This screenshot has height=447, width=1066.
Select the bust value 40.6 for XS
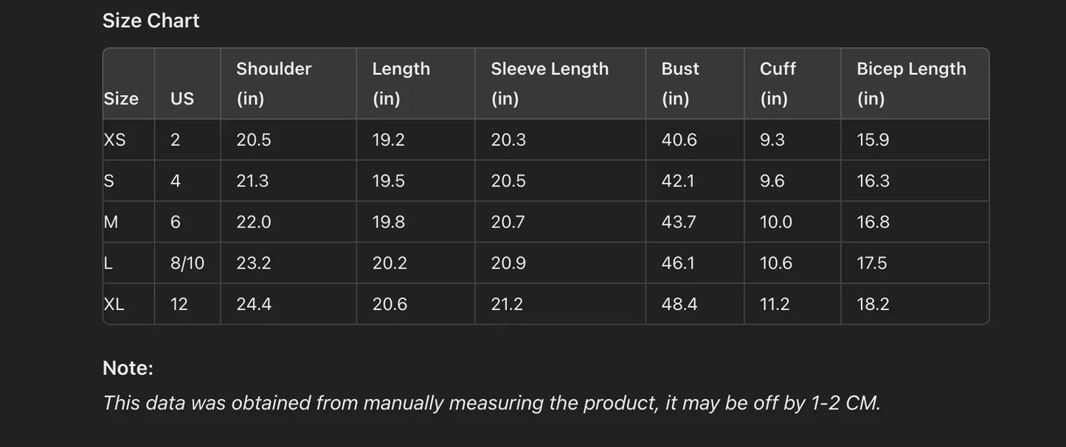[x=679, y=140]
